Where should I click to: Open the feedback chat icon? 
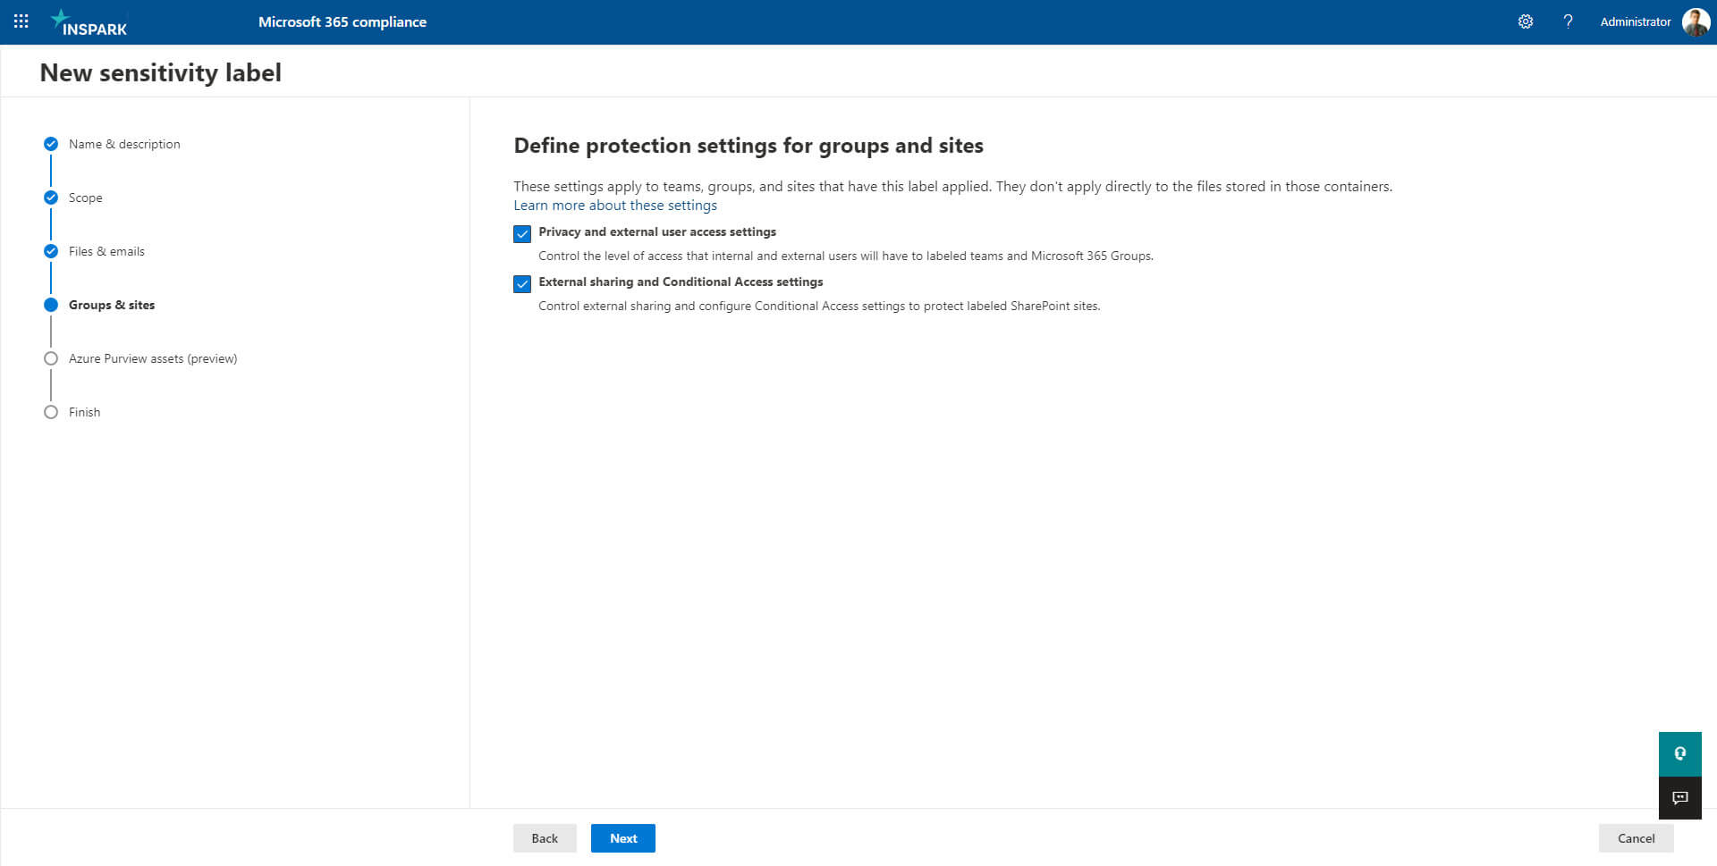(x=1679, y=797)
